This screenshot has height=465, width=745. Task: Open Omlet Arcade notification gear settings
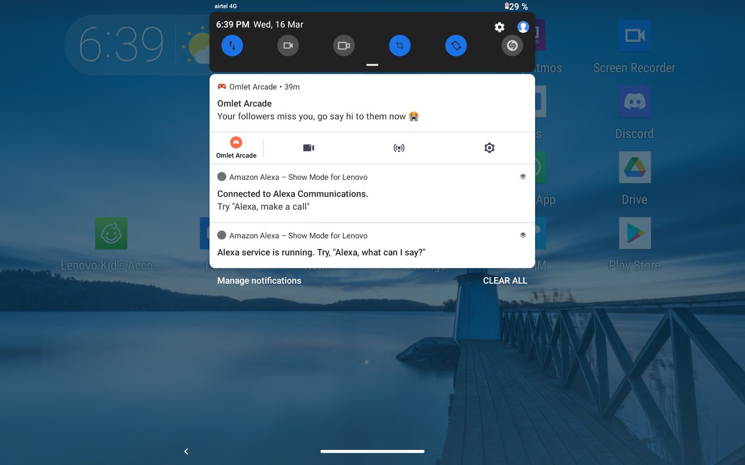click(x=489, y=148)
